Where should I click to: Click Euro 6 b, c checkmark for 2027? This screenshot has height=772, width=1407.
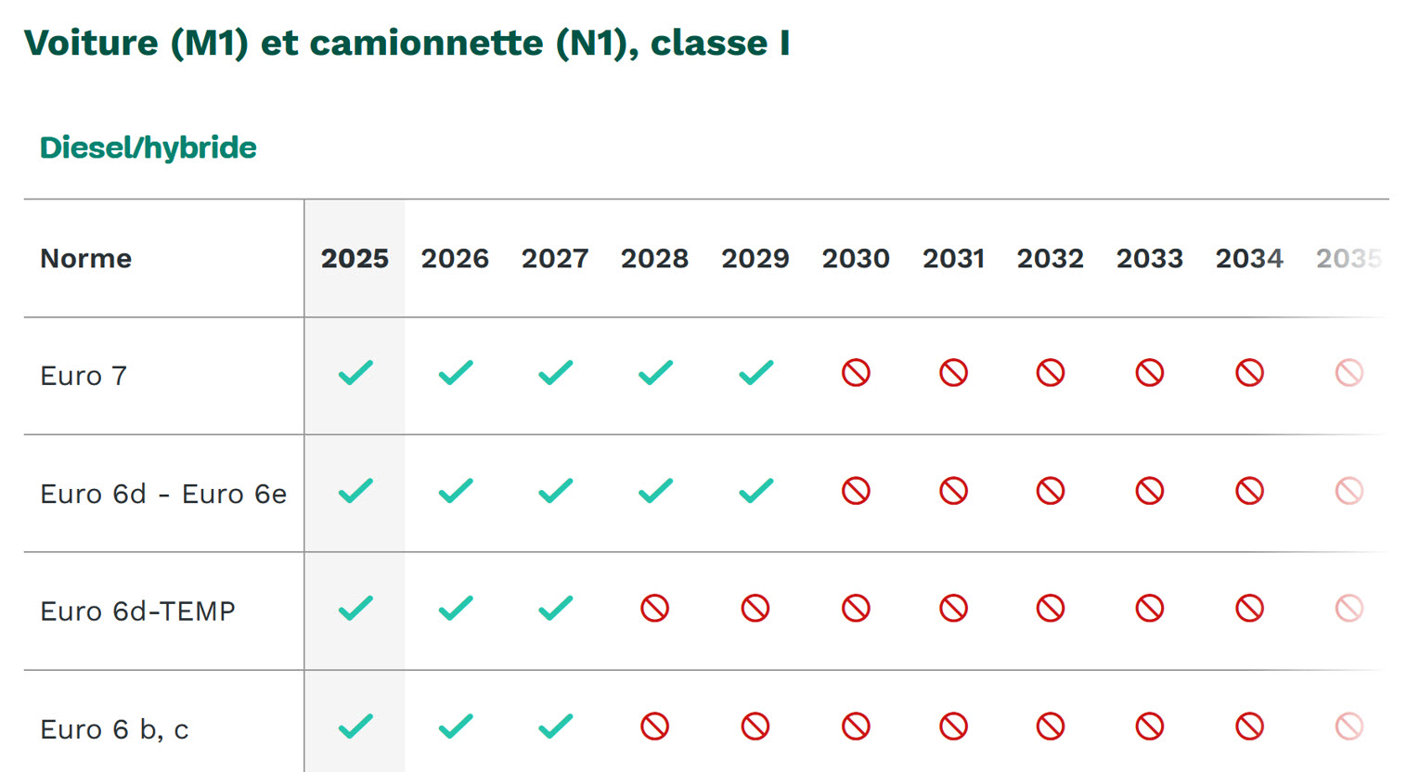(555, 727)
